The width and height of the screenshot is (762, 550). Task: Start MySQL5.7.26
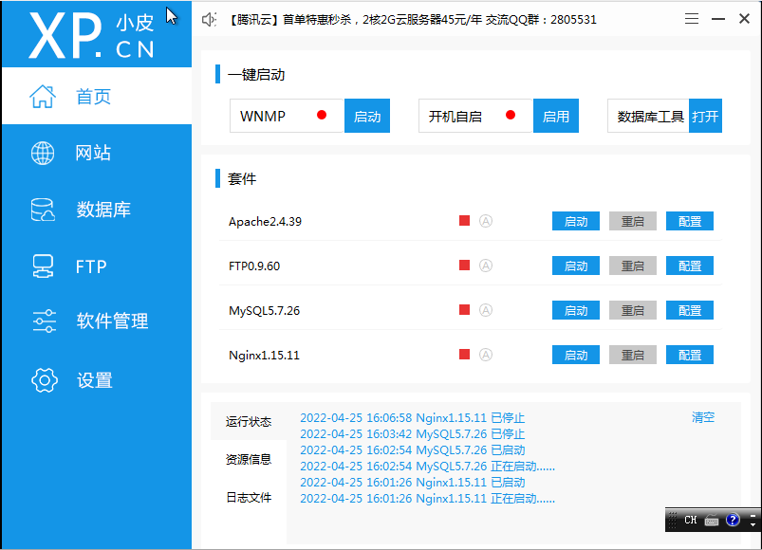(x=576, y=310)
